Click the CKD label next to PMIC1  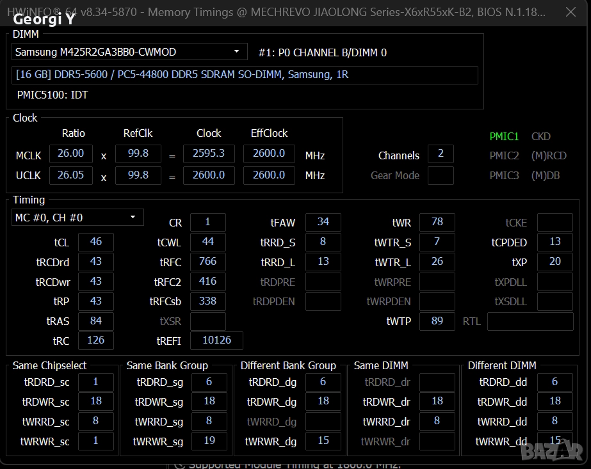[x=540, y=136]
